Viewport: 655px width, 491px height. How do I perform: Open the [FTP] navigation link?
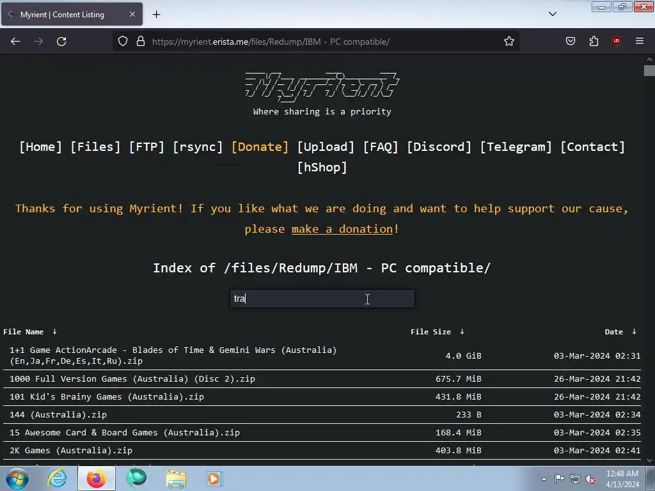coord(146,147)
